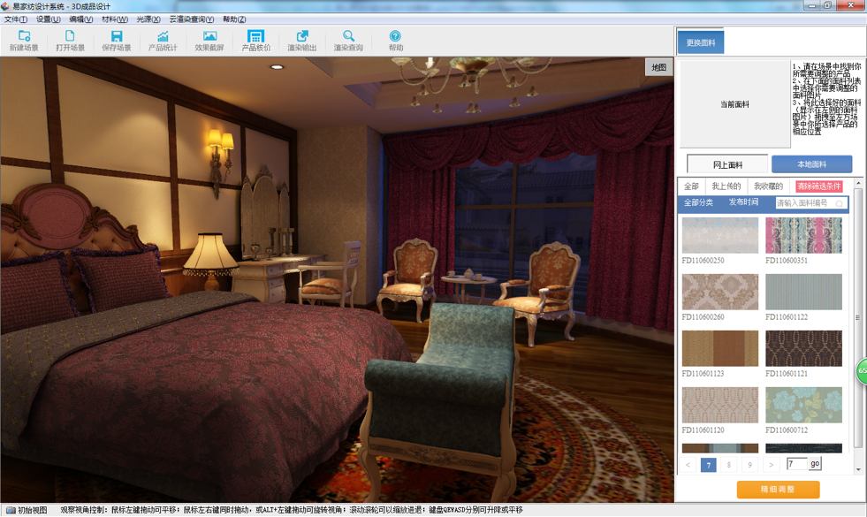
Task: Click the 新建场景 (new scene) toolbar icon
Action: pos(24,41)
